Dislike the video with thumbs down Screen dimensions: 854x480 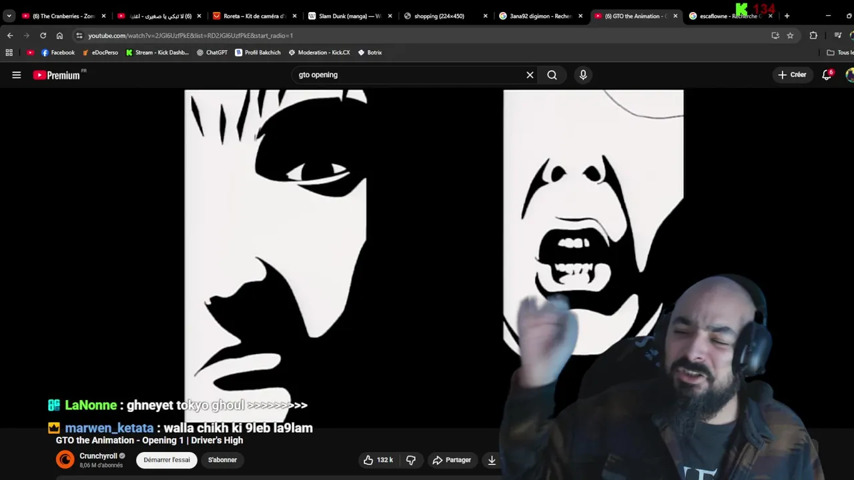(411, 460)
